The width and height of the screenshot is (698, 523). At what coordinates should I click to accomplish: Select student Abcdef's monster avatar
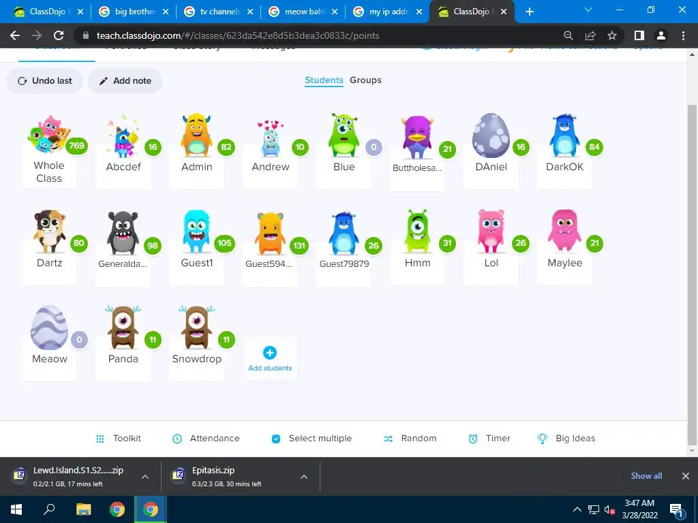coord(123,137)
